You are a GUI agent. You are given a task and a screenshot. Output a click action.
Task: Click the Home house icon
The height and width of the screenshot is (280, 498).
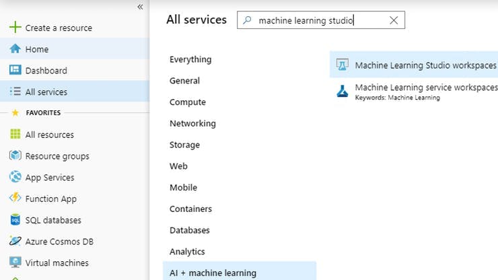15,48
